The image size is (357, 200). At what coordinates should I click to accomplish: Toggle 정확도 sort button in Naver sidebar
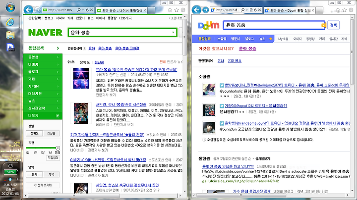coord(34,133)
